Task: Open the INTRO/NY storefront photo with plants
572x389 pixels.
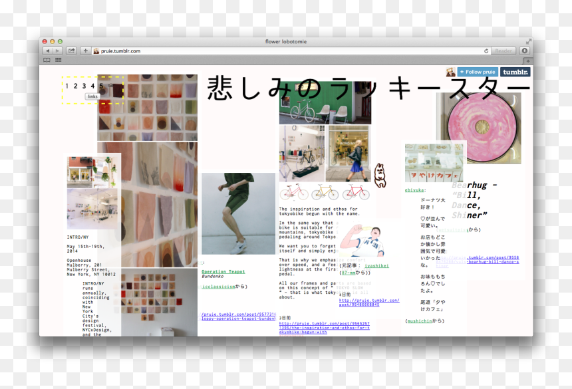Action: [92, 172]
